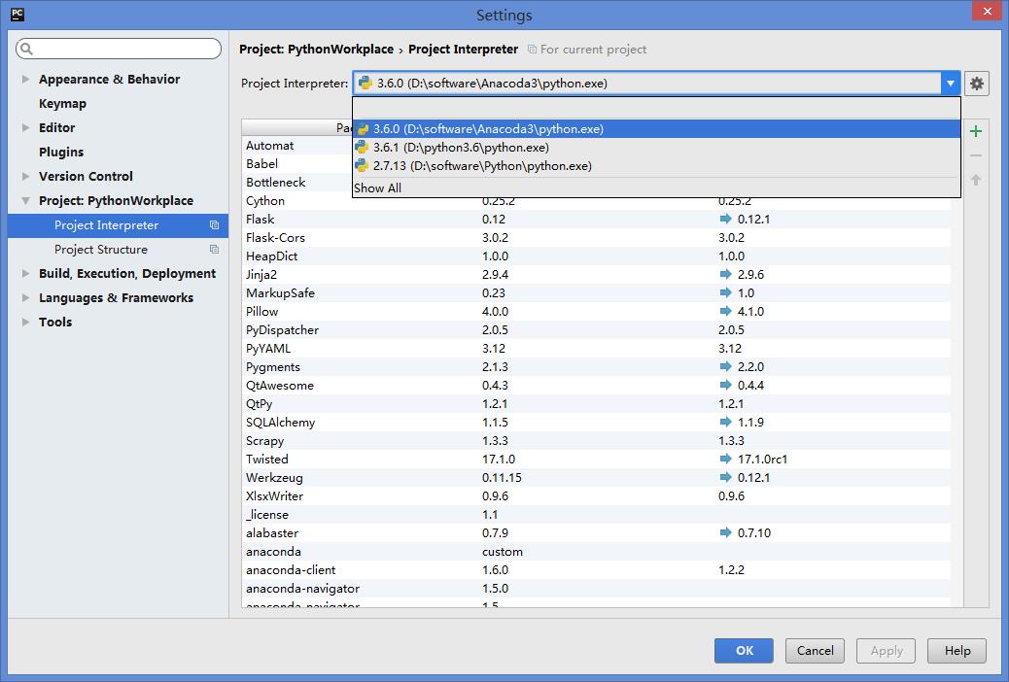Click version custom in anaconda row
Screen dimensions: 1009x682
pos(503,552)
